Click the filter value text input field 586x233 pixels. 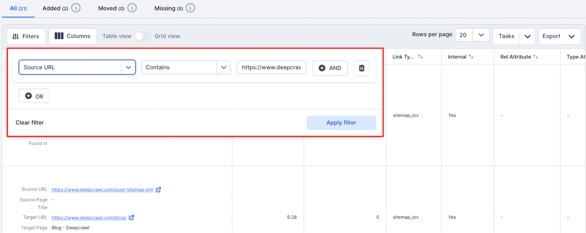pos(271,68)
